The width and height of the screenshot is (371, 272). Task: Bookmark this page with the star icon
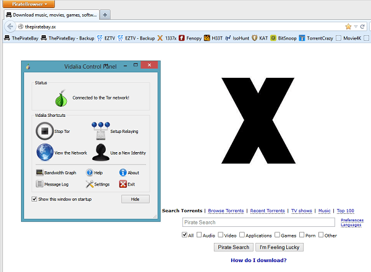[348, 27]
